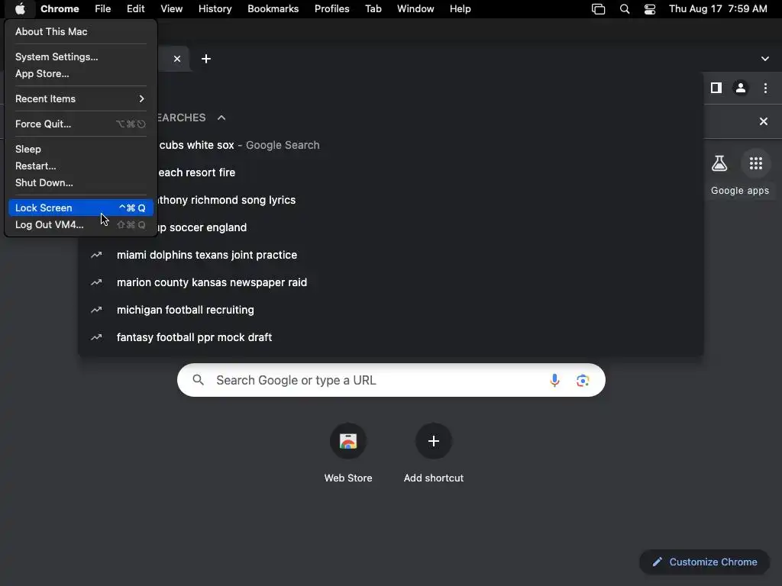Select fantasy football ppr mock draft
This screenshot has height=586, width=782.
point(390,337)
